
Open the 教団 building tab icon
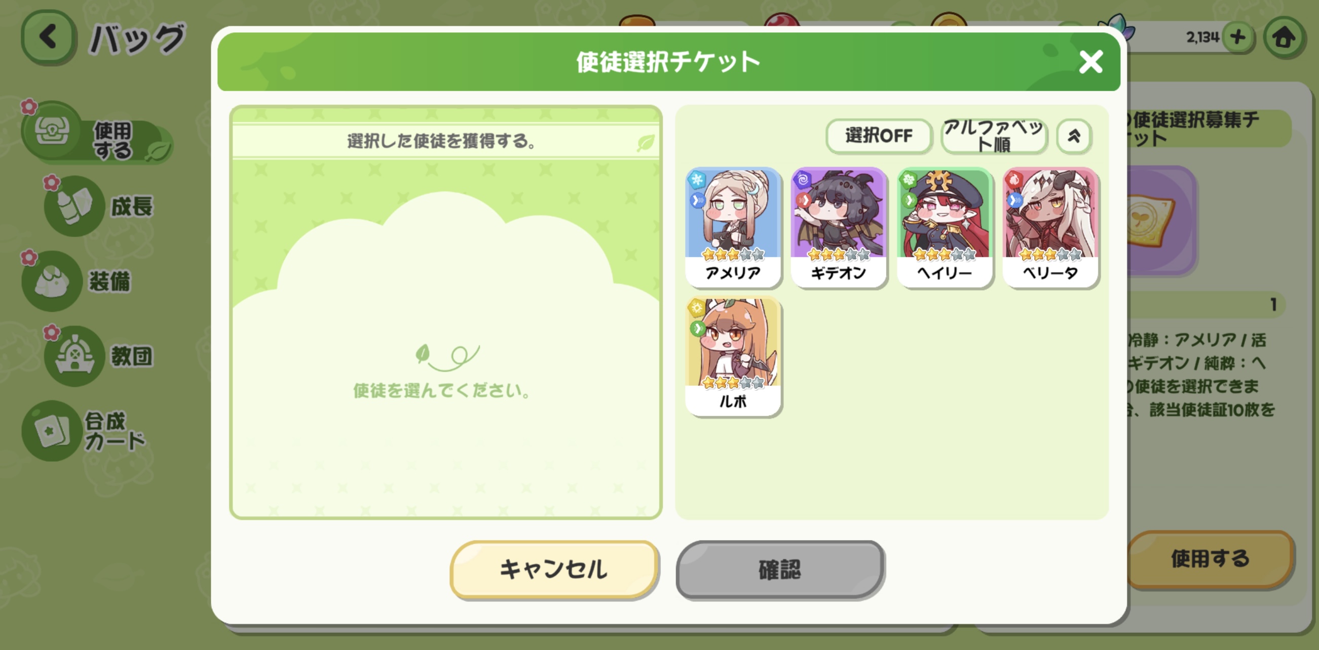[74, 356]
